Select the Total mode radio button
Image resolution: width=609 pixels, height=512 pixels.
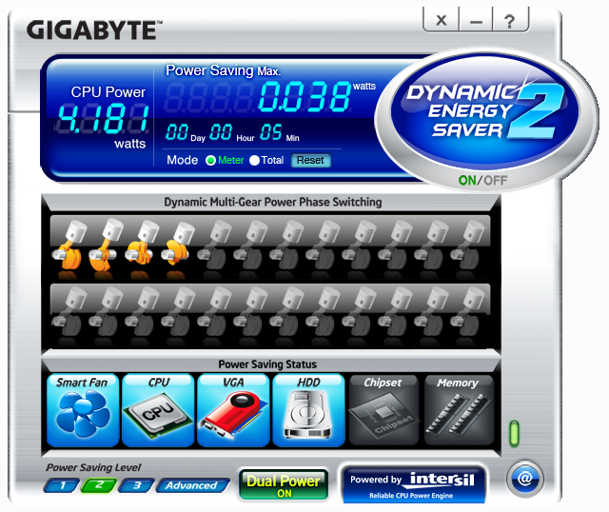tap(254, 161)
